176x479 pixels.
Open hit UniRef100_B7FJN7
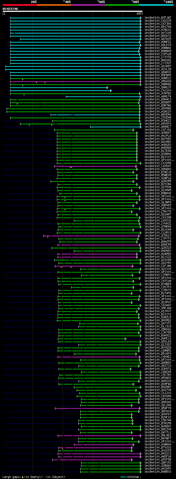click(158, 18)
